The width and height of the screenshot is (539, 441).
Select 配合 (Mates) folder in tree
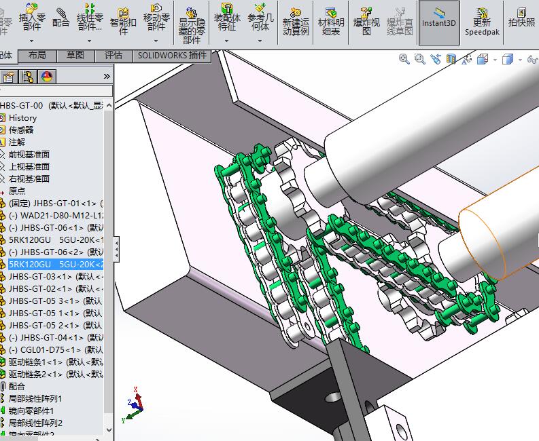pos(17,386)
